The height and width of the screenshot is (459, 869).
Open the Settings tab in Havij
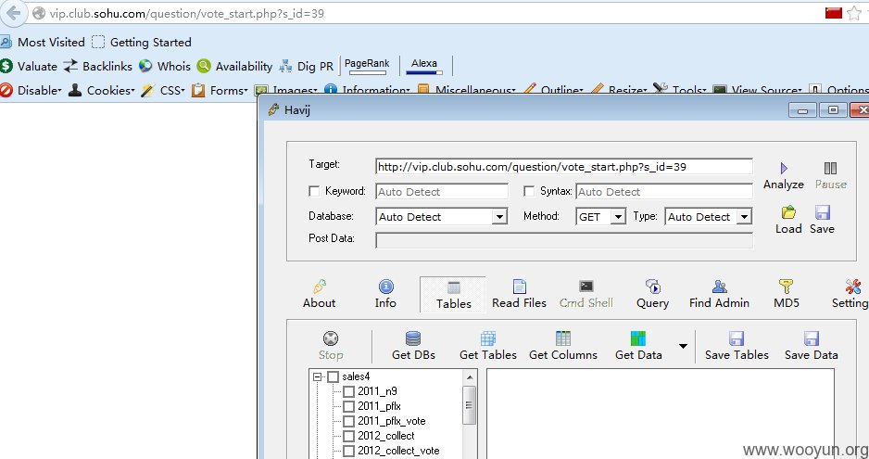pyautogui.click(x=850, y=294)
